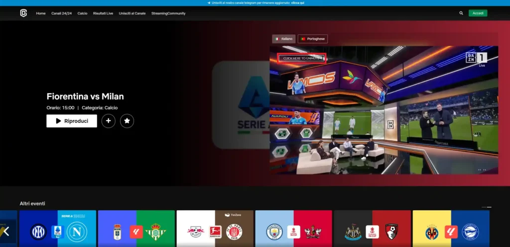
Task: Click the Serie A logo backdrop image
Action: coord(241,105)
